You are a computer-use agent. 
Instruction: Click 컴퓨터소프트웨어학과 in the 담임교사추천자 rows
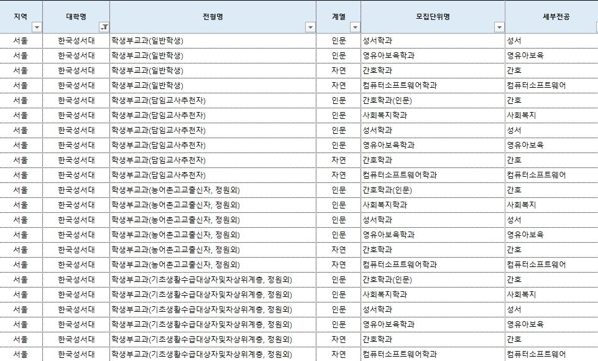[x=399, y=175]
